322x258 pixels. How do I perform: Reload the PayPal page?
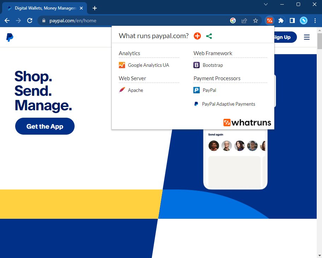pyautogui.click(x=30, y=20)
